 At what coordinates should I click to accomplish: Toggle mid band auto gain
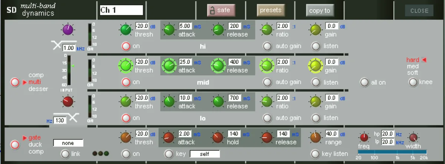[x=267, y=82]
